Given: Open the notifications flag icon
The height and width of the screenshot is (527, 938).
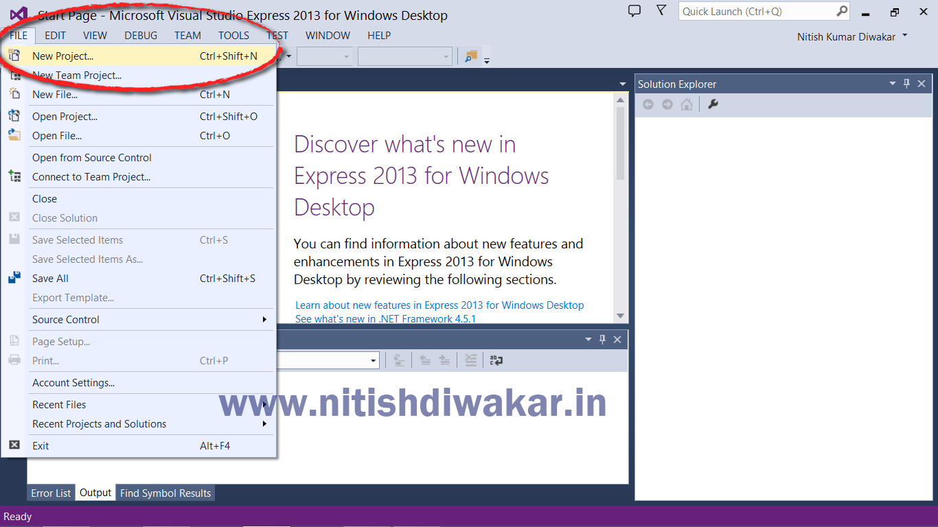Looking at the screenshot, I should 661,10.
